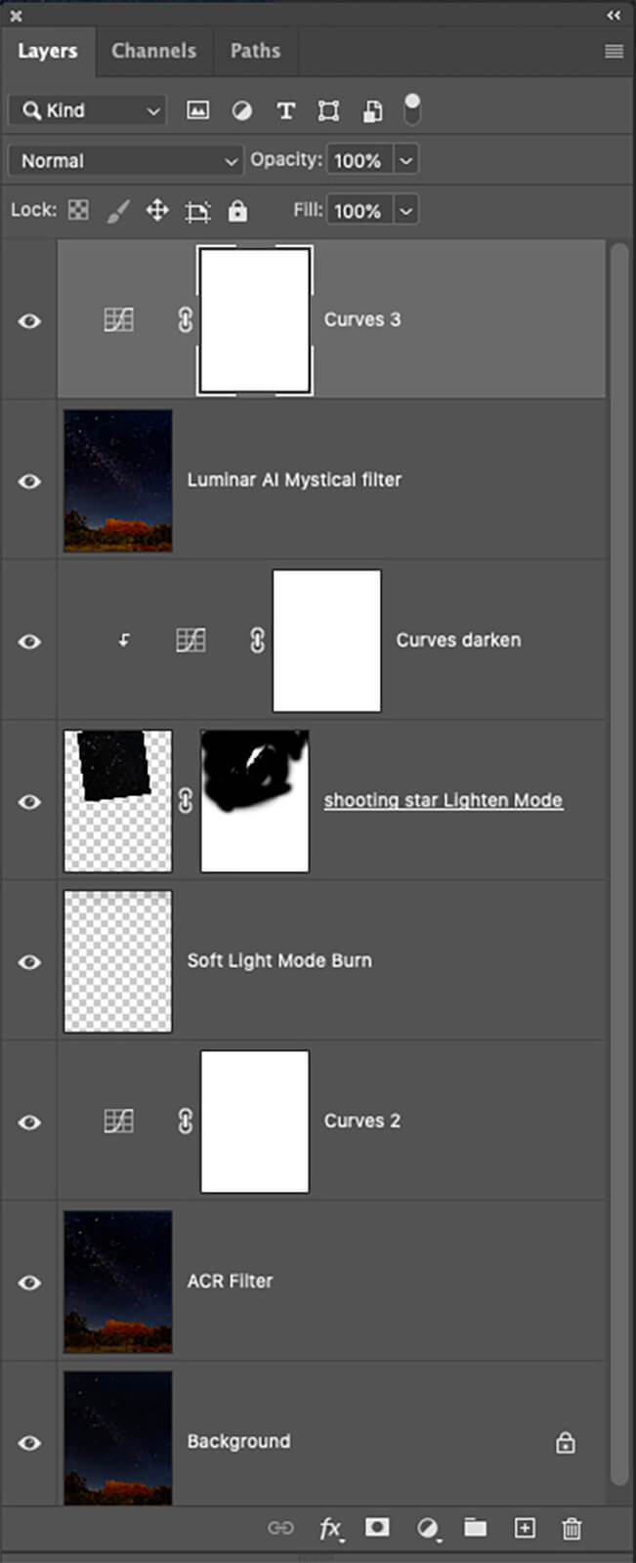Screen dimensions: 636x1563
Task: Toggle the layer filtering switch
Action: coord(412,108)
